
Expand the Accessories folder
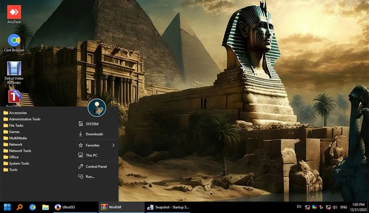coord(18,113)
